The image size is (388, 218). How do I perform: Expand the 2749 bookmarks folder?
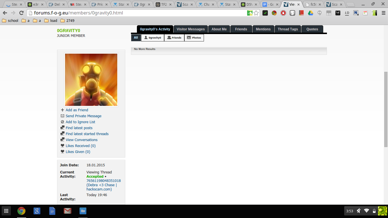point(67,21)
